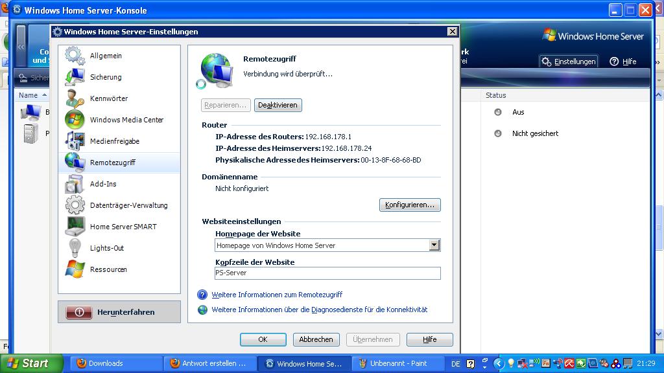Click the Herunterfahren shutdown button

click(x=119, y=312)
